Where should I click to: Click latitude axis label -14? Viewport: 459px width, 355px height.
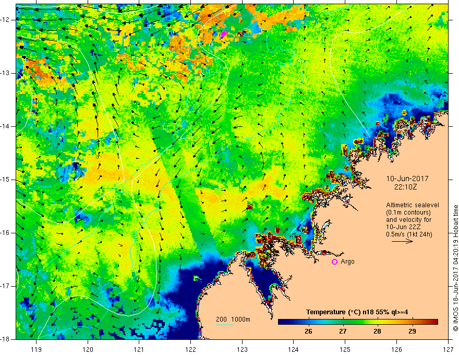6,126
